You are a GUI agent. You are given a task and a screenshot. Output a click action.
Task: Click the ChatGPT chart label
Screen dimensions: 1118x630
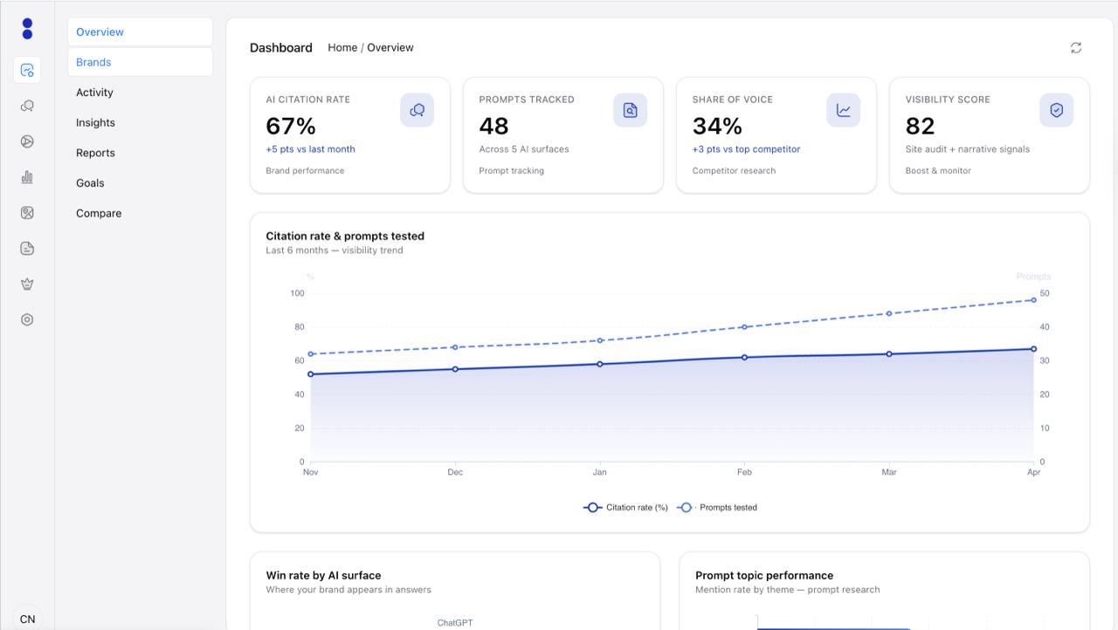(x=455, y=623)
